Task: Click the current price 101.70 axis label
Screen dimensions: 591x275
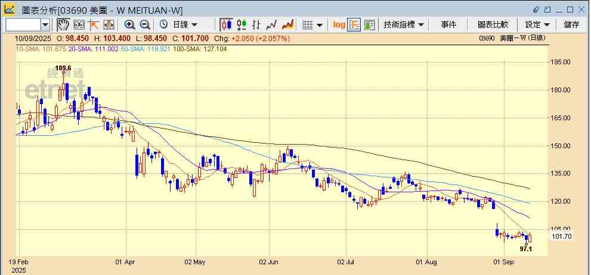Action: tap(561, 237)
